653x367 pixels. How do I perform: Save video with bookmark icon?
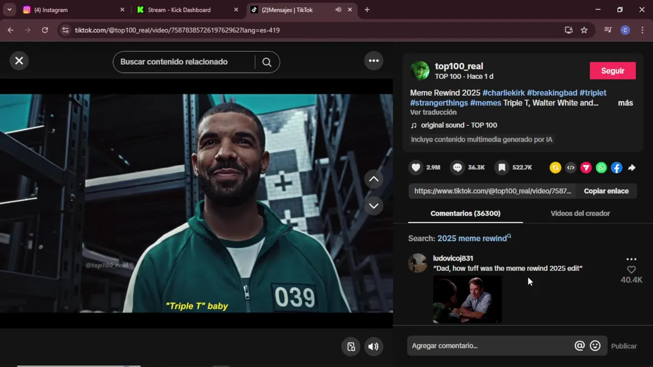pyautogui.click(x=502, y=167)
